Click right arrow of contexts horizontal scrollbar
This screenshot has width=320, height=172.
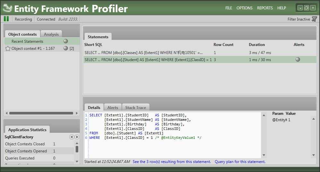(x=77, y=113)
